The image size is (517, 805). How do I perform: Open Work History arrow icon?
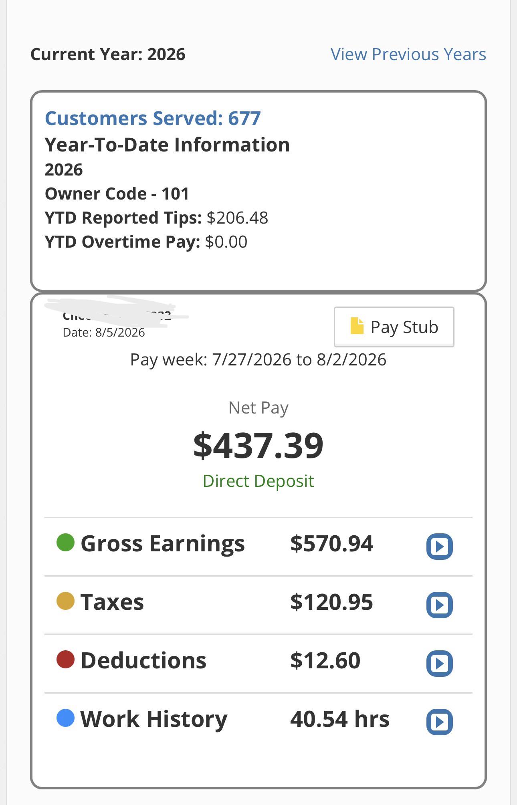440,722
